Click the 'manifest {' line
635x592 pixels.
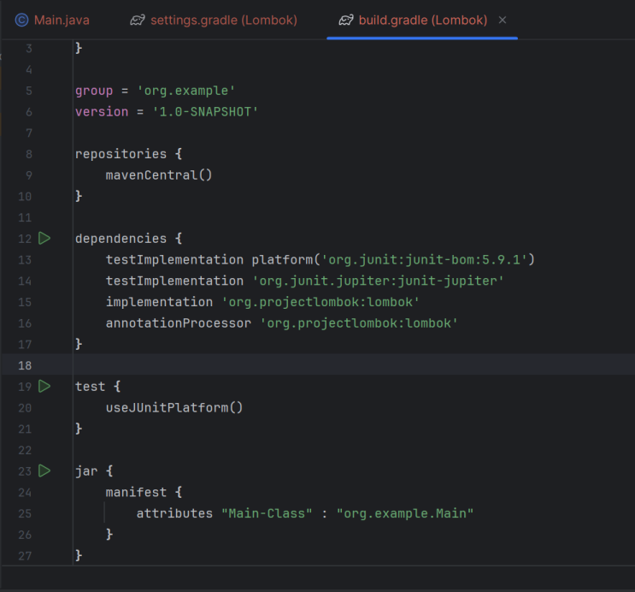pos(144,492)
